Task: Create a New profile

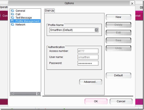Action: [118, 17]
